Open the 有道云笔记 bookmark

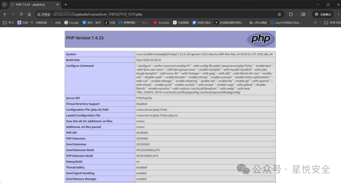pos(201,23)
